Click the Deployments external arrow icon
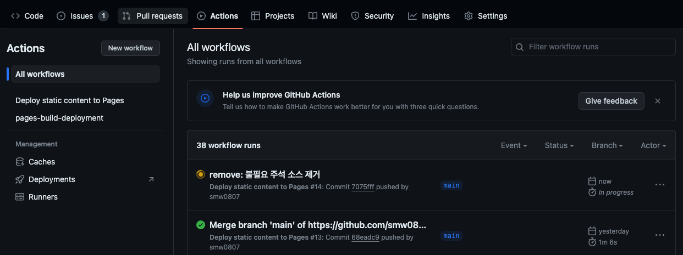The height and width of the screenshot is (255, 683). pyautogui.click(x=151, y=179)
